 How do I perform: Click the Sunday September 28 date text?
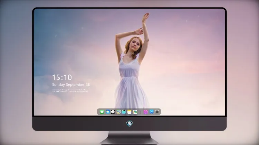[71, 85]
